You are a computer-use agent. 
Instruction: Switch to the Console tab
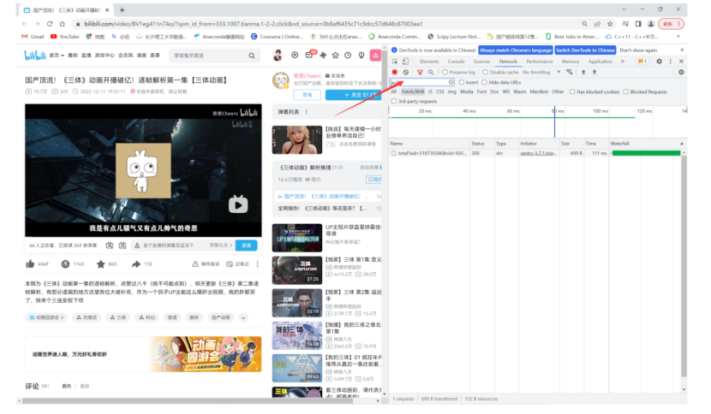456,61
